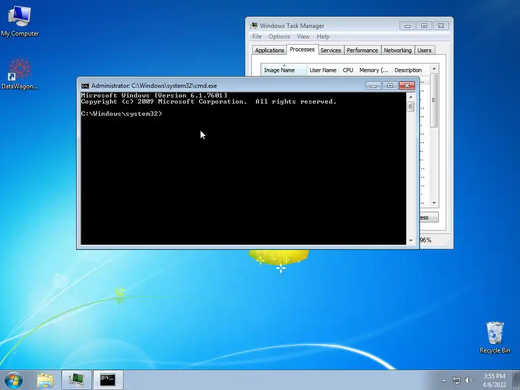Open the View menu in Task Manager
Viewport: 520px width, 390px height.
(x=303, y=37)
